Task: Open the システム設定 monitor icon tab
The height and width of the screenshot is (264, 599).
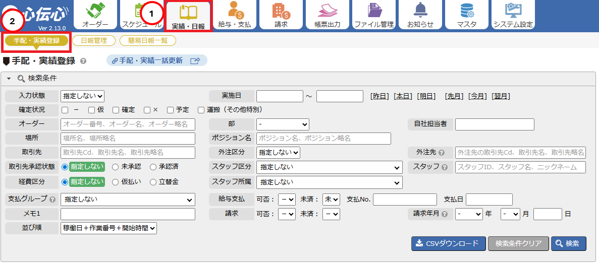Action: pos(513,15)
